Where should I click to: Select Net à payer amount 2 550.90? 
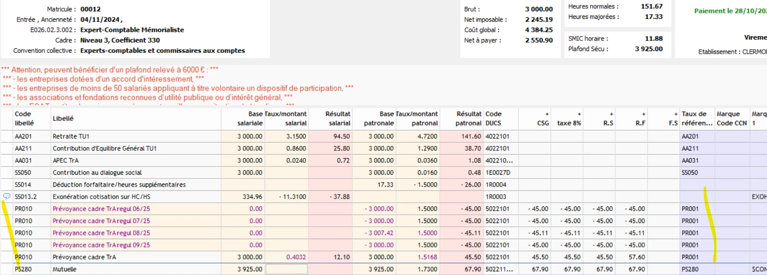click(x=539, y=40)
